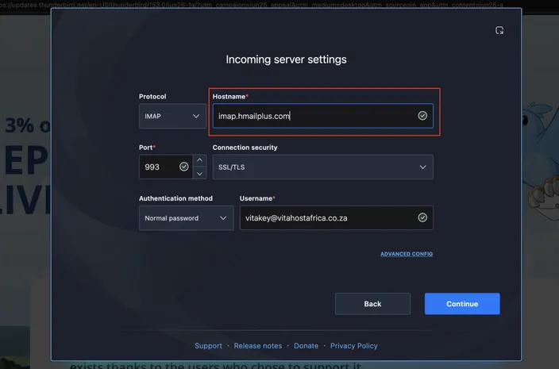559x369 pixels.
Task: Click the browser address bar URL
Action: click(252, 5)
